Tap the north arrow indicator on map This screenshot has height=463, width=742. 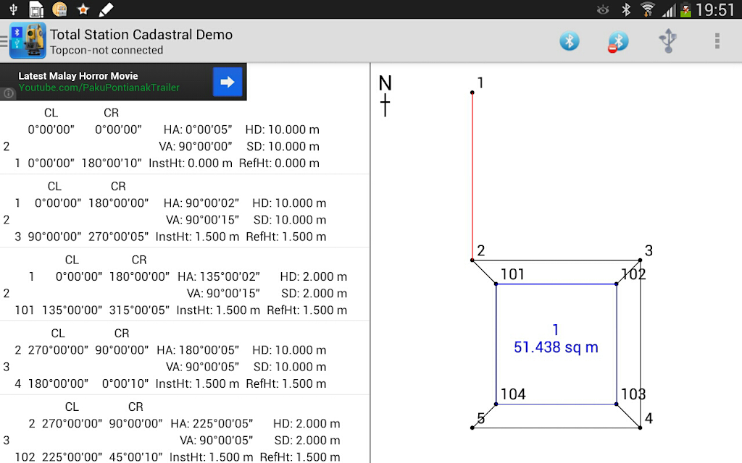click(x=385, y=96)
